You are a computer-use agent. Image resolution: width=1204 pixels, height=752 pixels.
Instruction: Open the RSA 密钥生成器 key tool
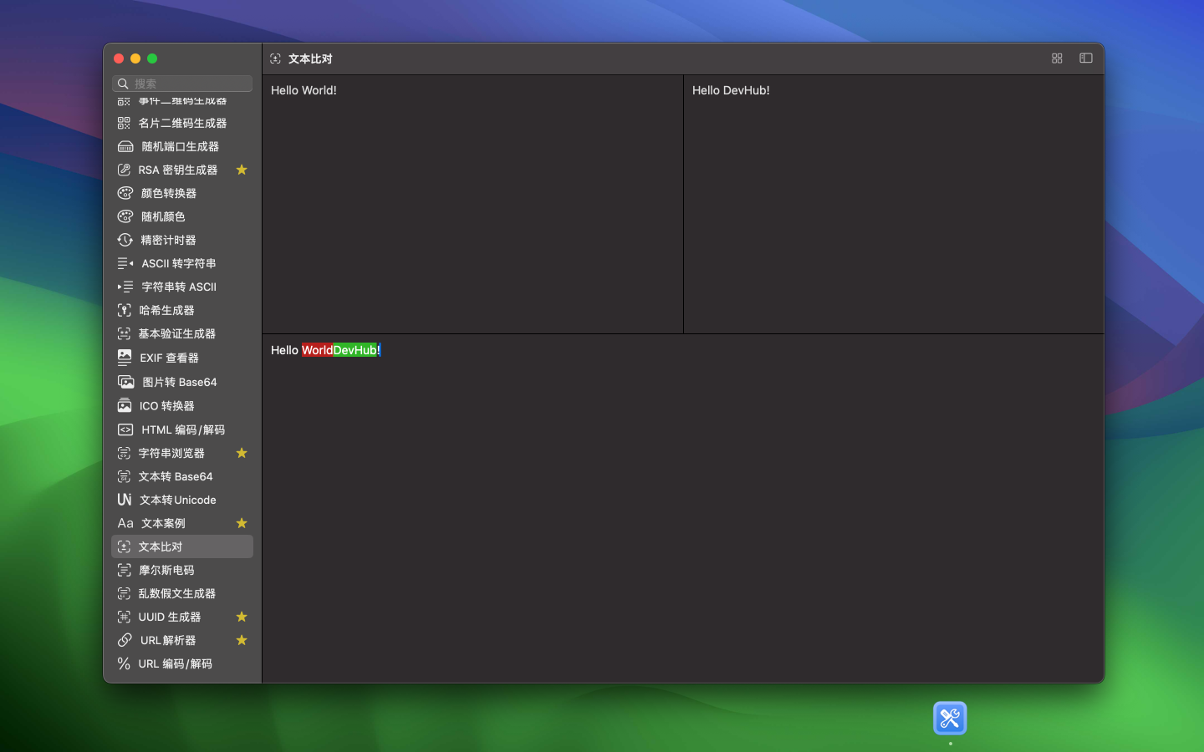point(176,170)
